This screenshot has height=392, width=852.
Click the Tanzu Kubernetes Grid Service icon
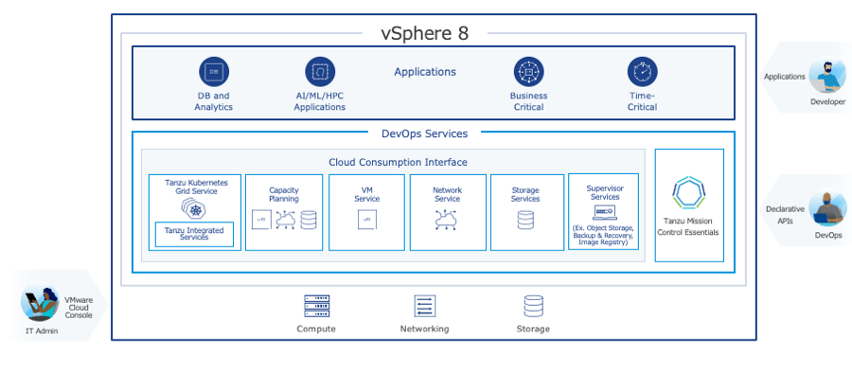coord(194,208)
